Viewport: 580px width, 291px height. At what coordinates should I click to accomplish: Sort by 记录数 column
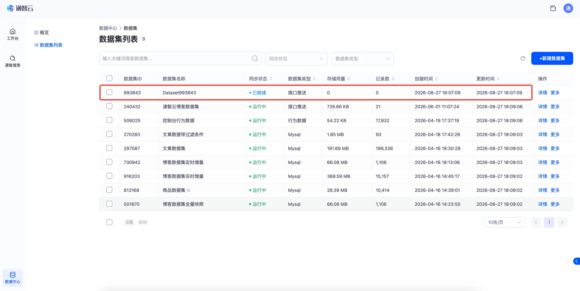click(x=393, y=79)
